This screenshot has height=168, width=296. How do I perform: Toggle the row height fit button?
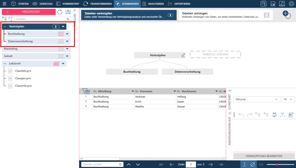[244, 164]
